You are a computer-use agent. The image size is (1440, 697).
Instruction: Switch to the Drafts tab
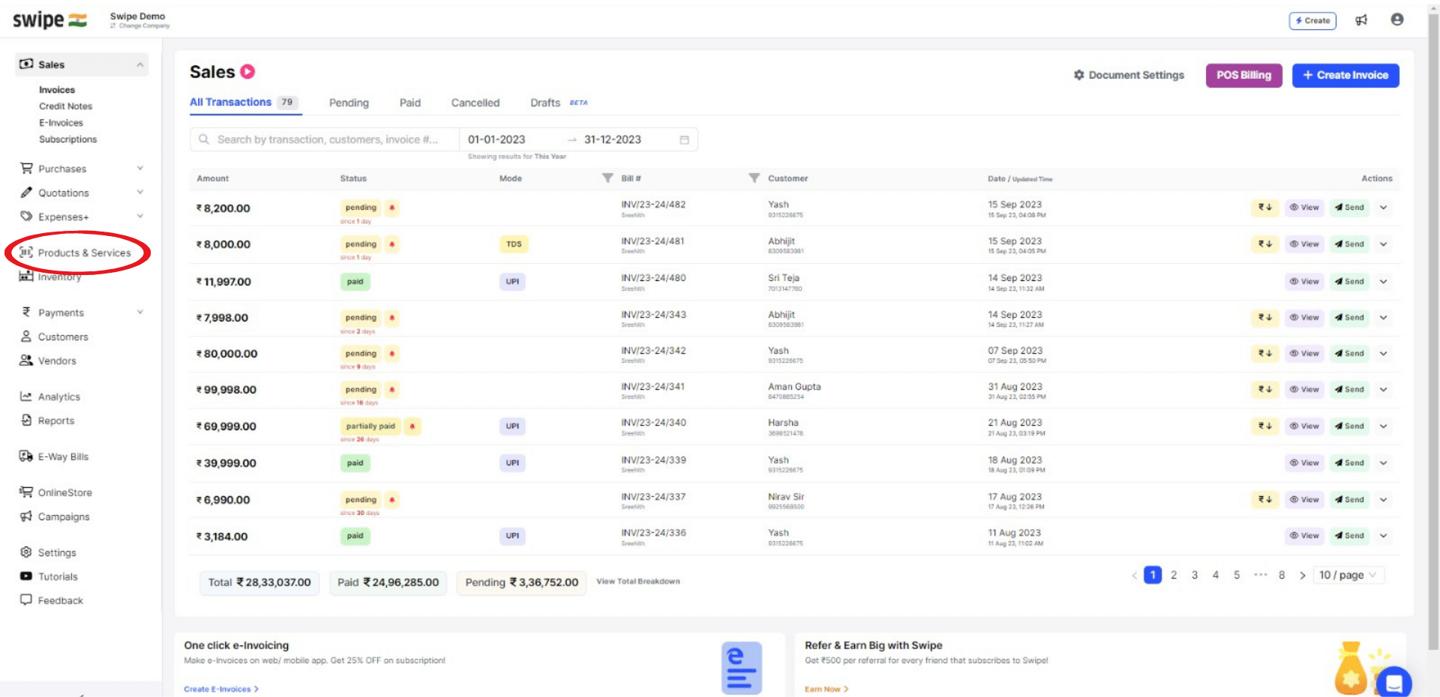(x=545, y=103)
